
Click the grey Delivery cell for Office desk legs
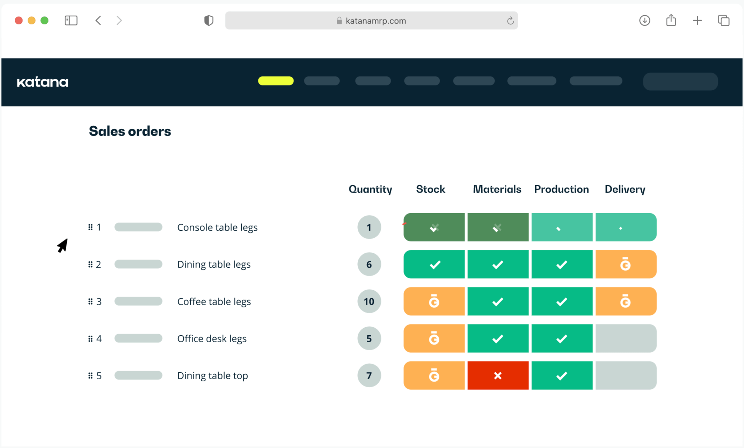click(x=626, y=338)
